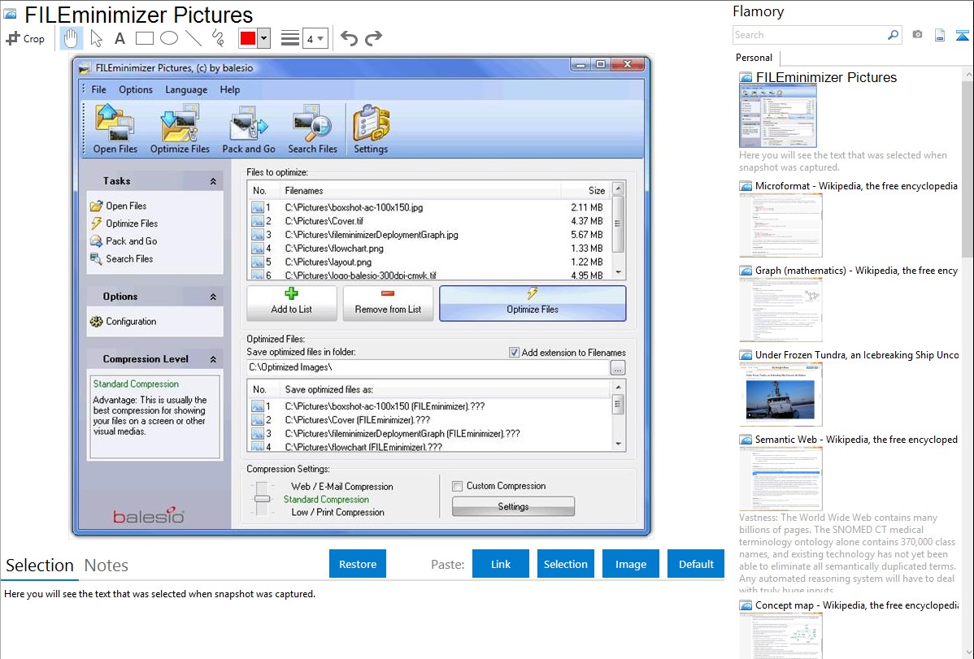Screen dimensions: 974x659
Task: Open the Microformat Wikipedia snapshot thumbnail
Action: pos(781,225)
